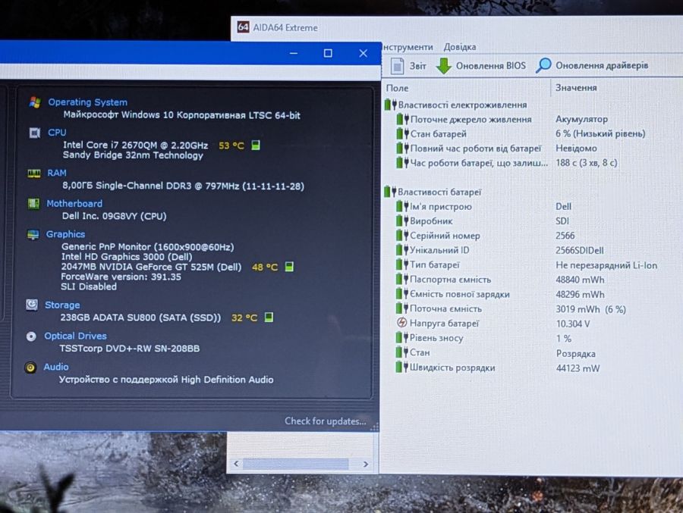Screen dimensions: 683x513
Task: Click the AIDA64 Extreme title bar logo
Action: pyautogui.click(x=243, y=27)
